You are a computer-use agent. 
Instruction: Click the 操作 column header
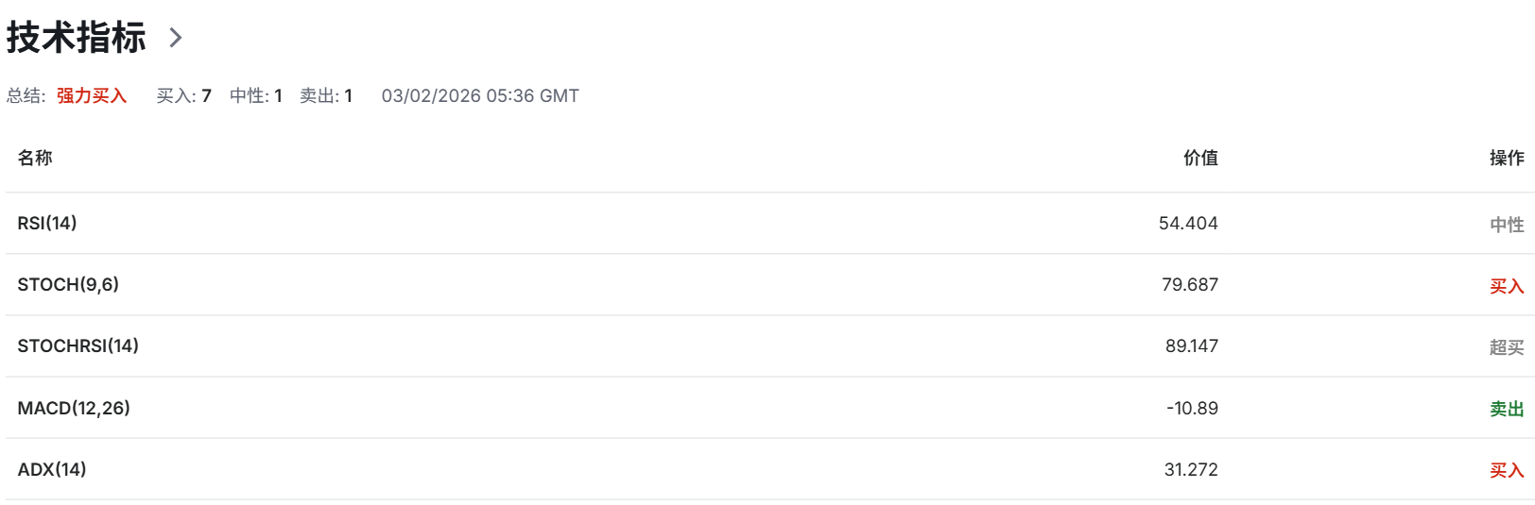coord(1507,159)
